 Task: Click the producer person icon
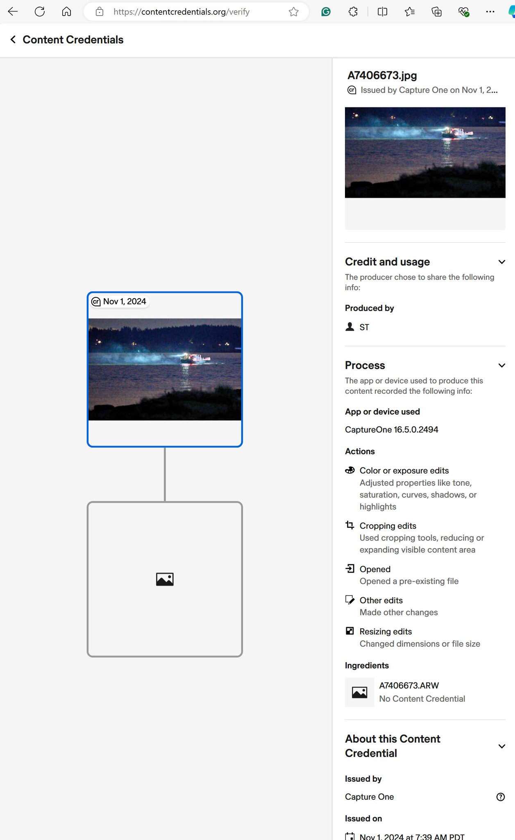(x=349, y=326)
